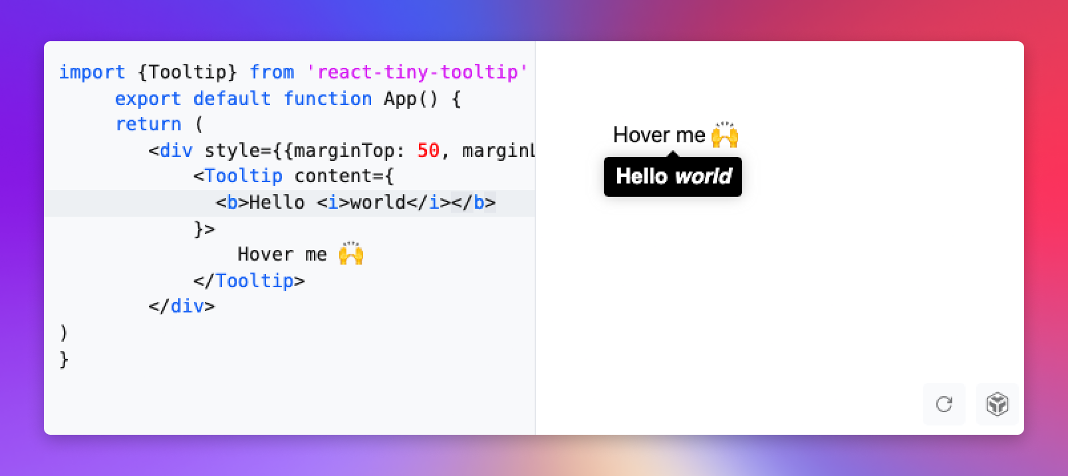The height and width of the screenshot is (476, 1068).
Task: Click the 'Hello world' tooltip bubble
Action: click(x=673, y=176)
